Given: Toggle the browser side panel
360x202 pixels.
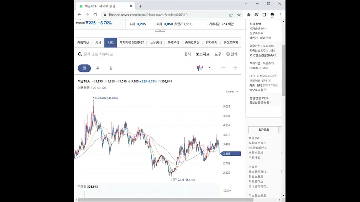Looking at the screenshot, I should click(x=264, y=15).
